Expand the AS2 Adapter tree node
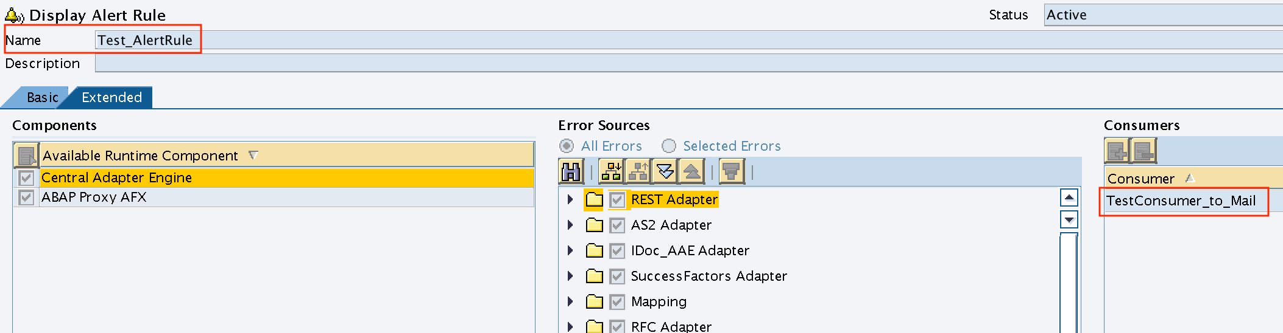This screenshot has width=1283, height=333. pos(570,225)
